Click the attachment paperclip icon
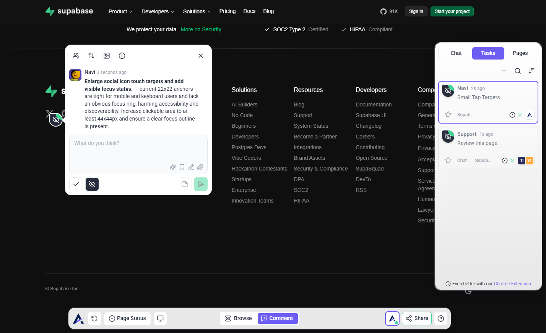 (x=200, y=167)
